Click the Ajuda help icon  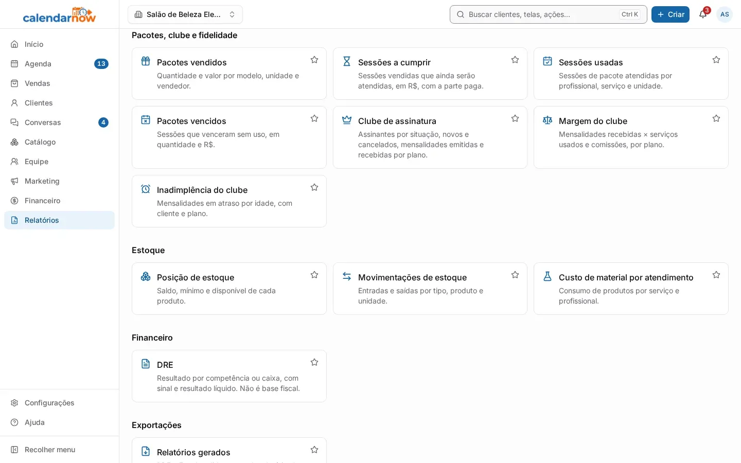(x=14, y=422)
